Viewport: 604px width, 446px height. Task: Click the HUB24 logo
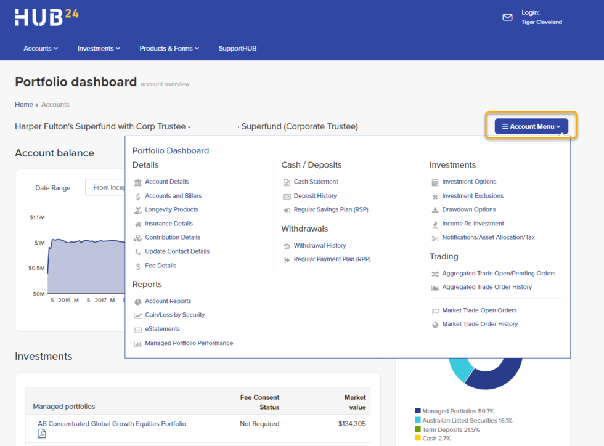click(47, 17)
